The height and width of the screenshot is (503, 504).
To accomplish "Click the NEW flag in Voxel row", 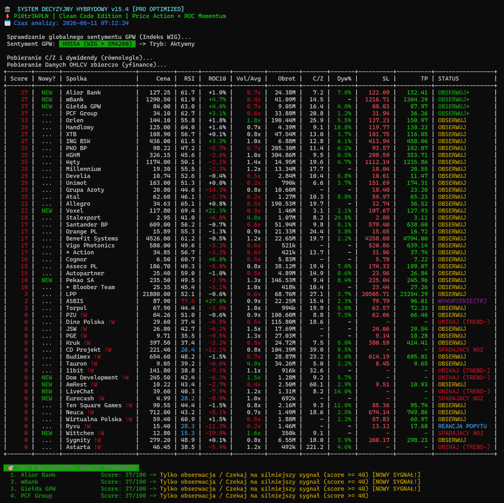I will click(47, 211).
